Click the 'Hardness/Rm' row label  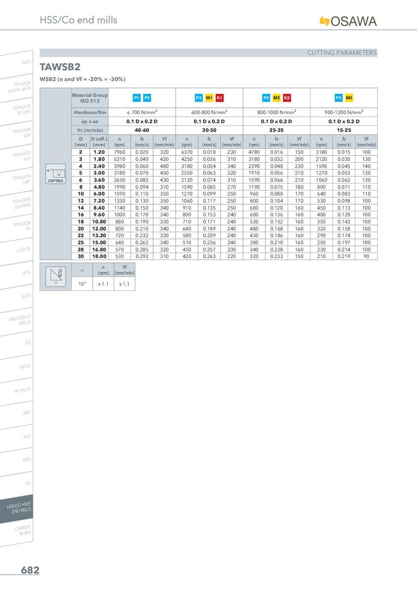coord(90,112)
